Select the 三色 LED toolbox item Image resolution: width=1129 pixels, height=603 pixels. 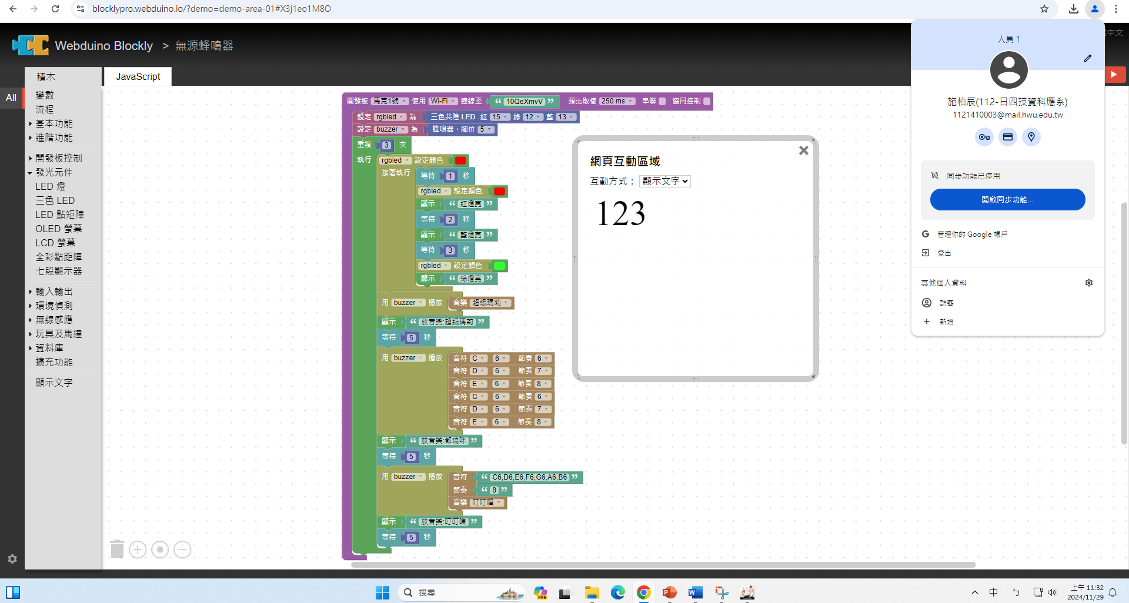55,200
